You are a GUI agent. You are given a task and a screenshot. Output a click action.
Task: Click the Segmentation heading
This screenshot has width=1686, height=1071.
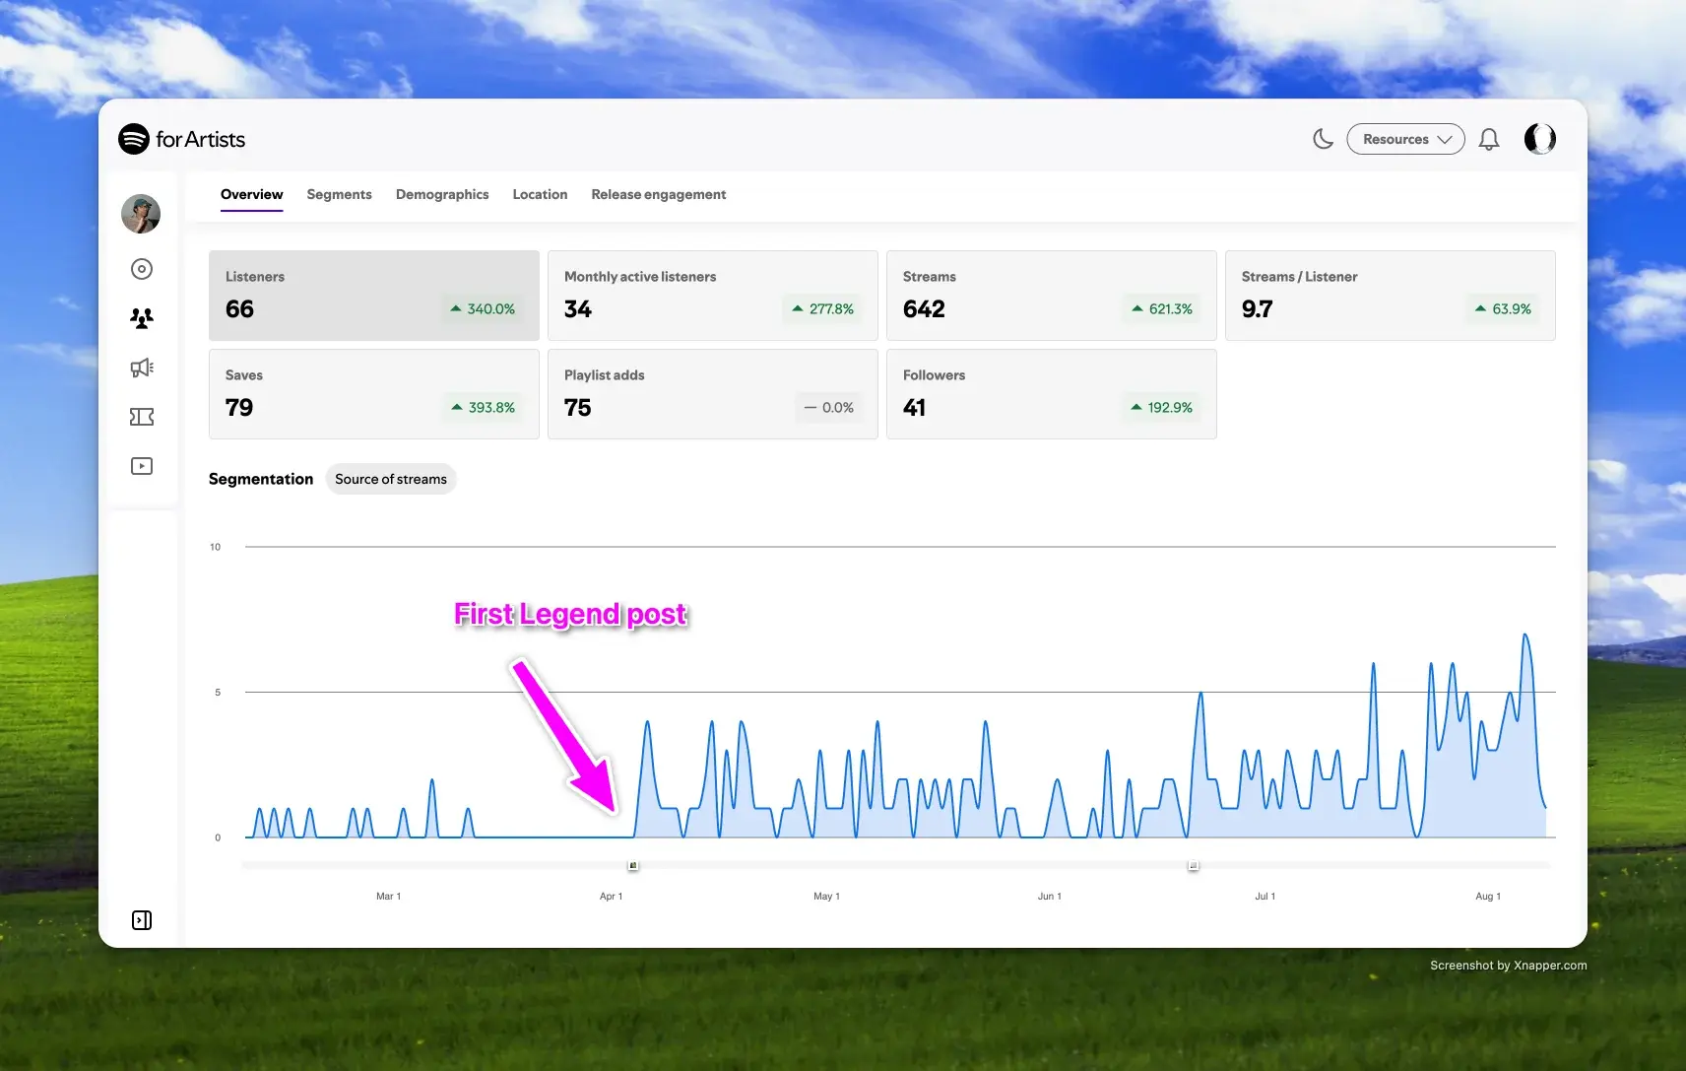261,479
